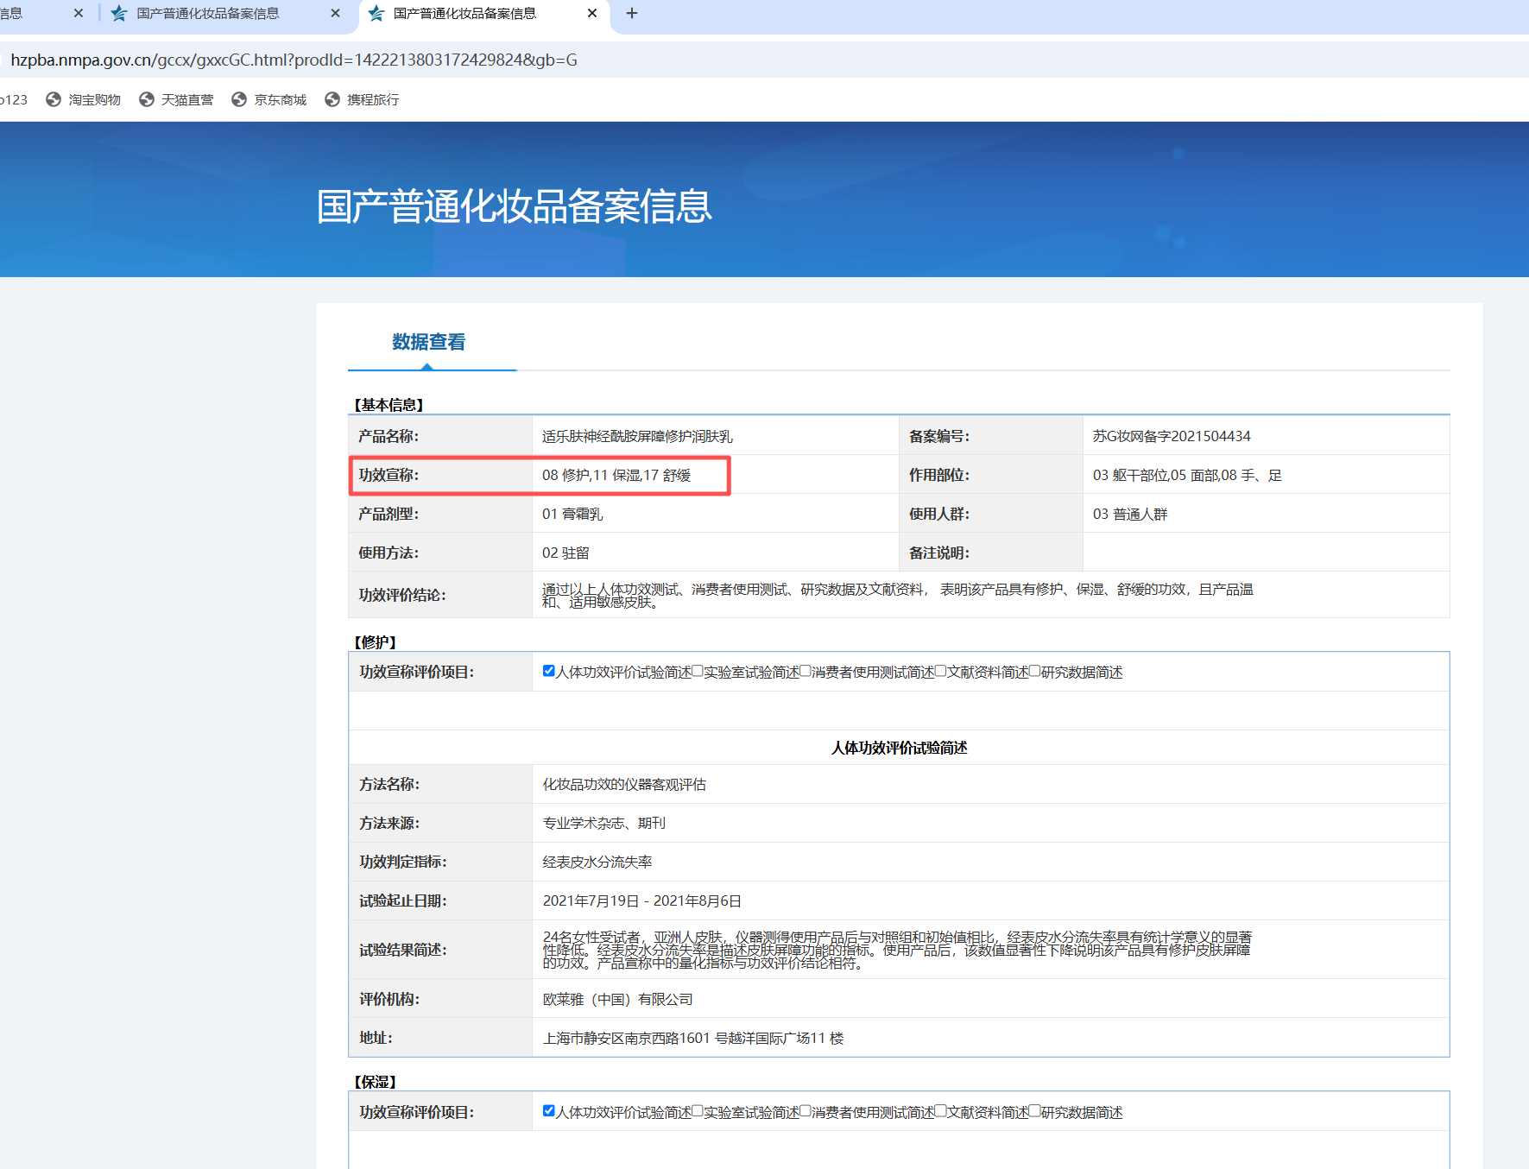Screen dimensions: 1529x1169
Task: Click efficacy claim value 08 修护,11 保湿,17 舒缓
Action: point(616,476)
